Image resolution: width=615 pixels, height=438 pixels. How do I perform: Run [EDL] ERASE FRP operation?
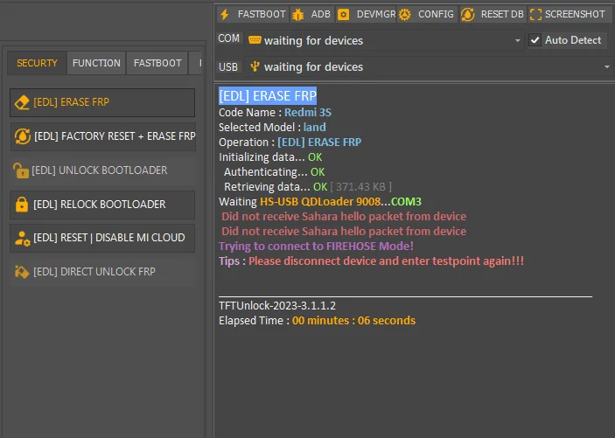pos(102,102)
